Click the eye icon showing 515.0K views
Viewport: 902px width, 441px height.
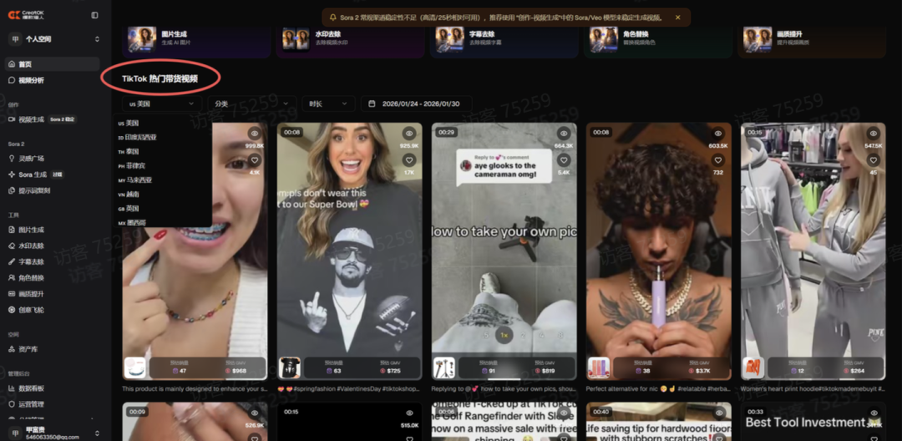pos(409,413)
